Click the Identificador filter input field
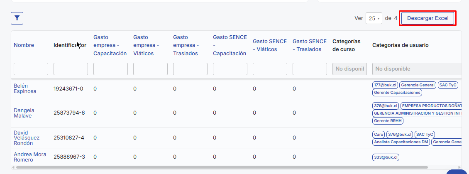The image size is (469, 174). pyautogui.click(x=71, y=69)
